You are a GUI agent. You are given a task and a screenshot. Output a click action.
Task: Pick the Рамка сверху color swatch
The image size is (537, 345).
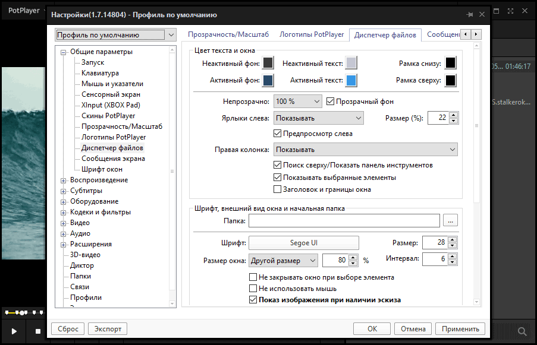click(450, 80)
